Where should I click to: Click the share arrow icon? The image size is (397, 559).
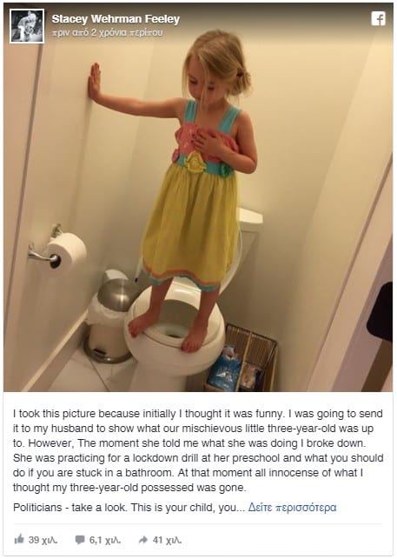tap(143, 540)
